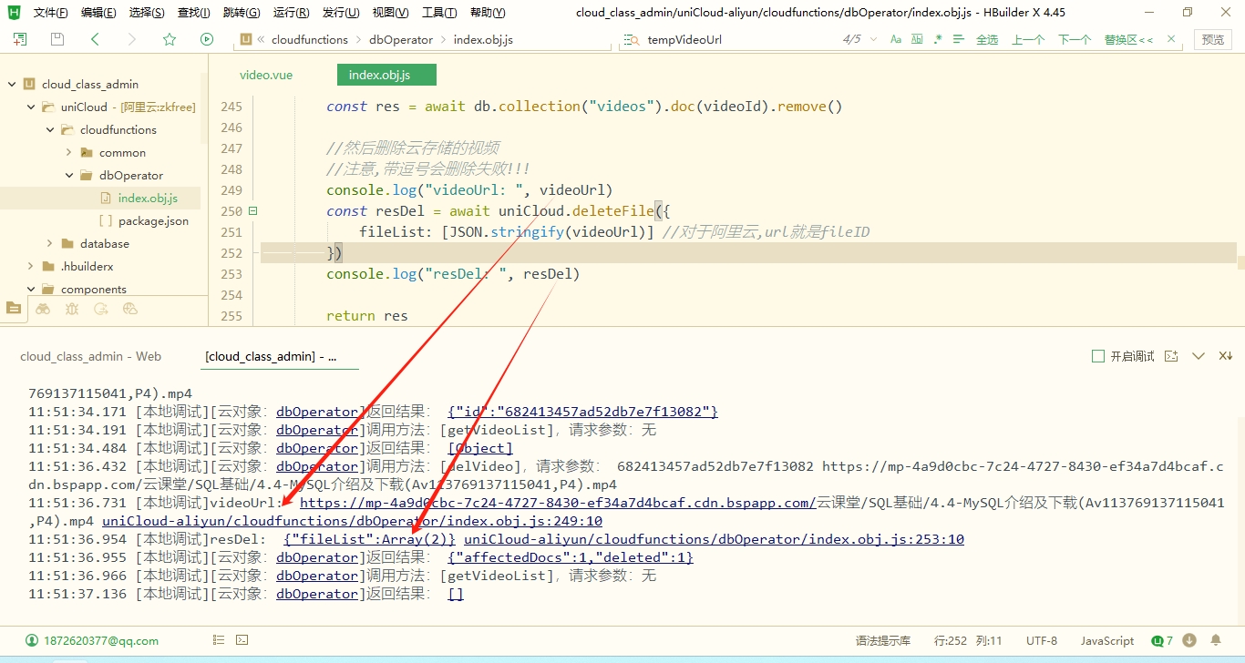Image resolution: width=1245 pixels, height=663 pixels.
Task: Collapse console panel with the chevron icon
Action: point(1199,356)
